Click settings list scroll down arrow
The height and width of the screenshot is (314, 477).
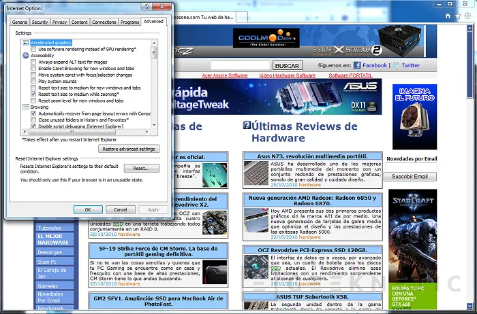point(154,125)
